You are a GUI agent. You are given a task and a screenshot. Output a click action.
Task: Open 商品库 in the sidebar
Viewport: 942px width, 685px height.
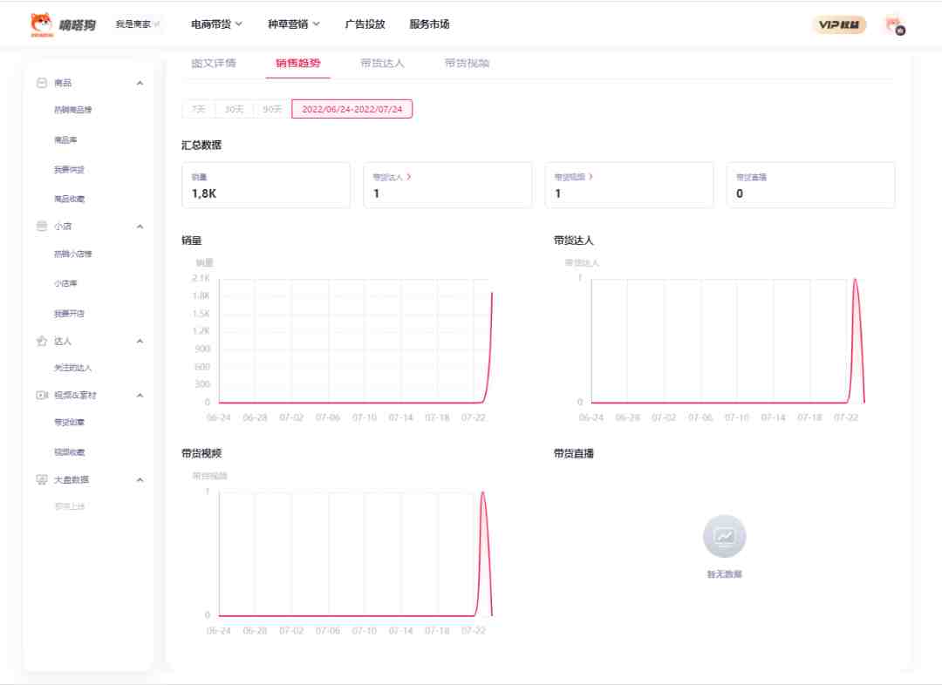point(65,140)
